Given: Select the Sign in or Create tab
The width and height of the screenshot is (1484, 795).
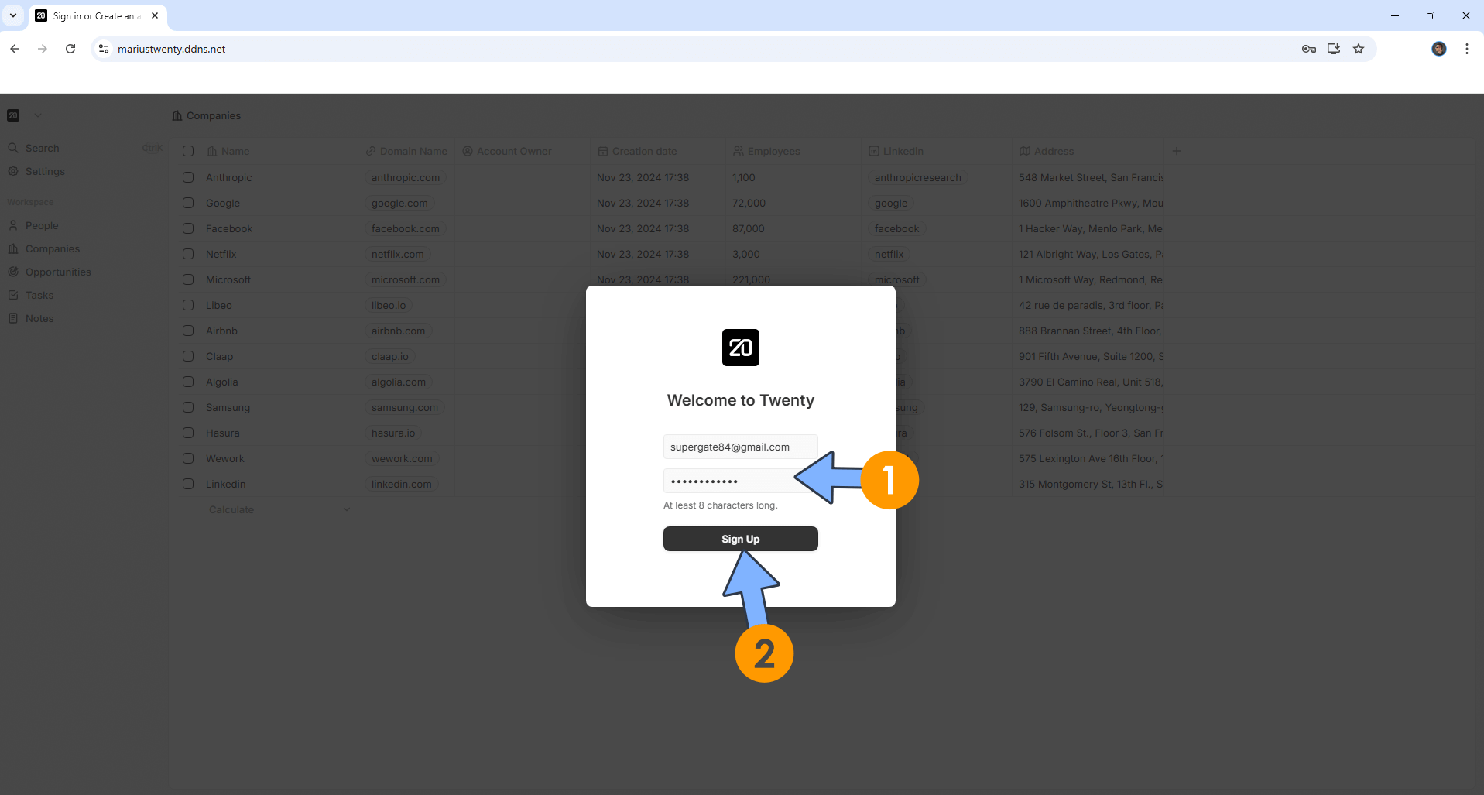Looking at the screenshot, I should click(x=97, y=15).
